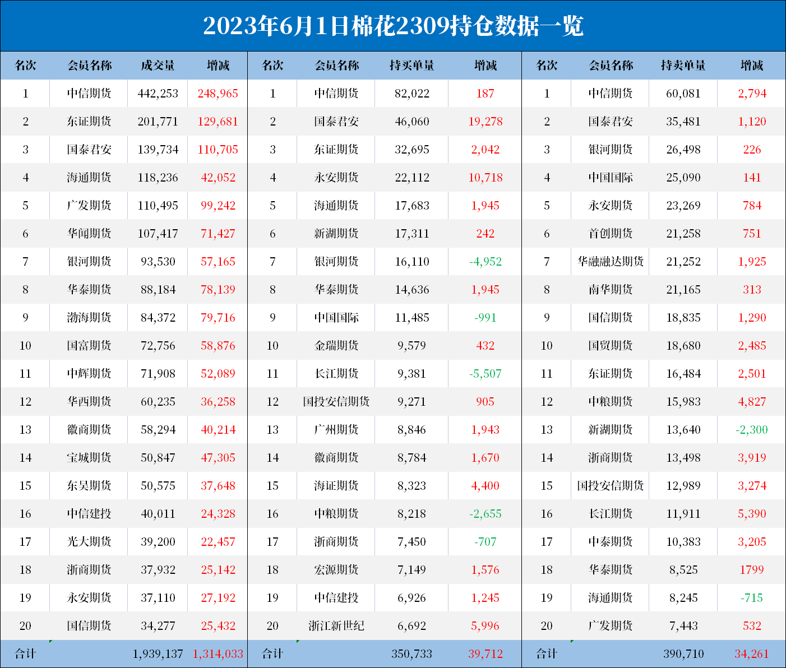Click the 中辉期货 member name
The image size is (786, 668).
coord(89,374)
